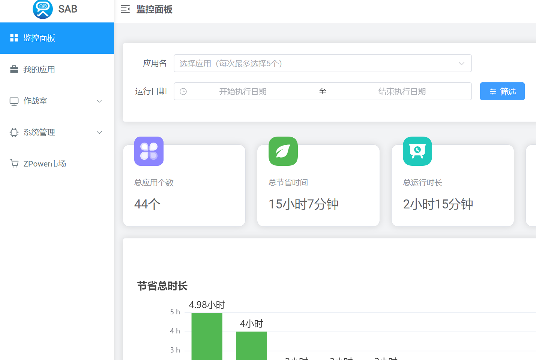Click the 节省总时长 chart title
The width and height of the screenshot is (536, 360).
162,286
